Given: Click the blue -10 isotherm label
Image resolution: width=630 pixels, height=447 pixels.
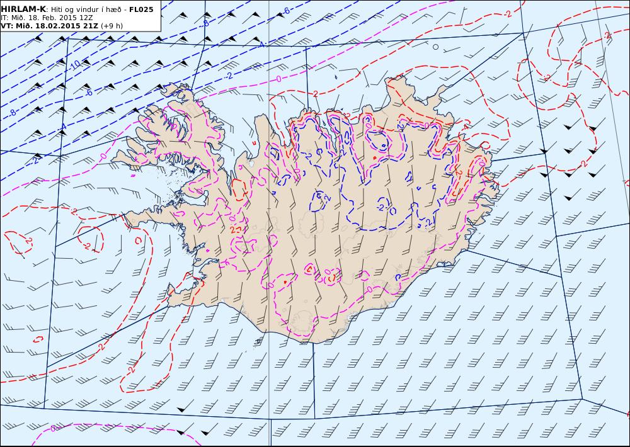Looking at the screenshot, I should 76,64.
